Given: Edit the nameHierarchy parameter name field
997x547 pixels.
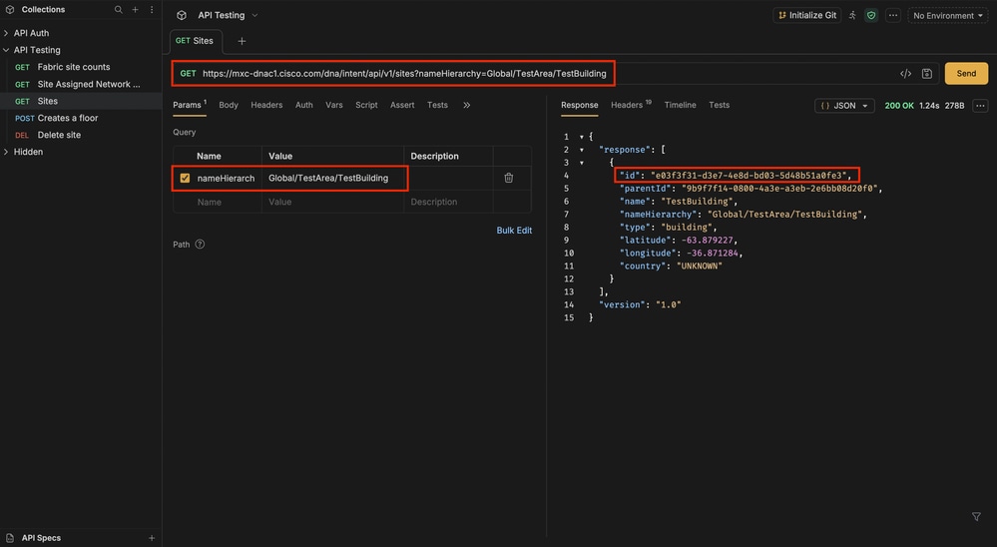Looking at the screenshot, I should click(x=226, y=178).
